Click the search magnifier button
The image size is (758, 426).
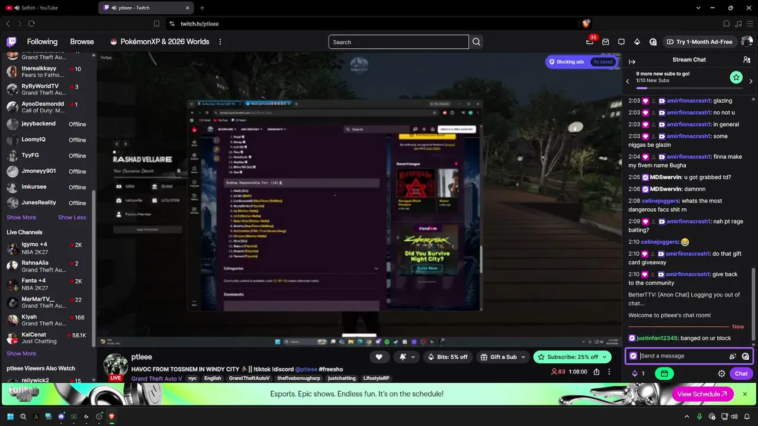476,42
